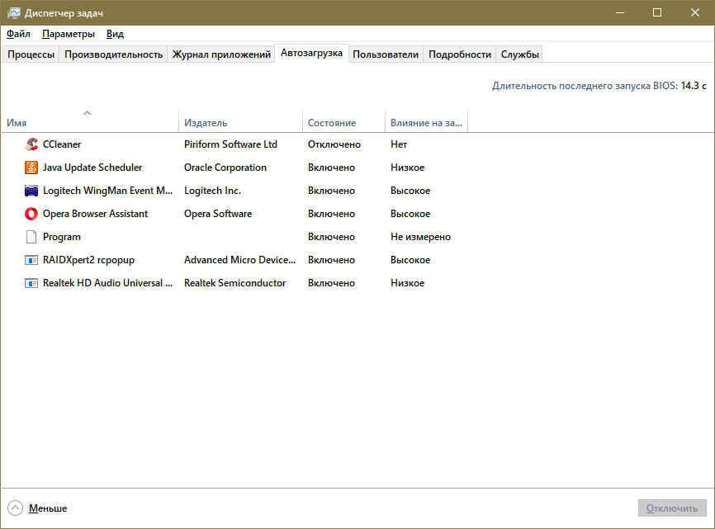Click the blank Program file icon
This screenshot has height=529, width=715.
pos(31,237)
